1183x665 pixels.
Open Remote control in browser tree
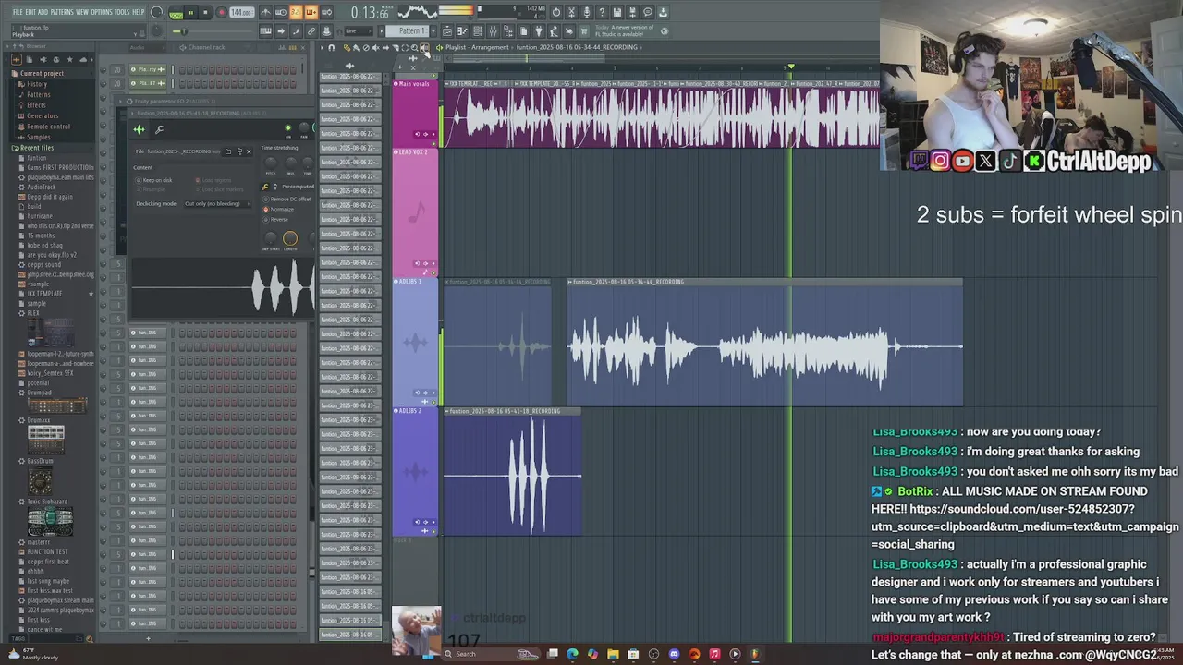pyautogui.click(x=48, y=127)
